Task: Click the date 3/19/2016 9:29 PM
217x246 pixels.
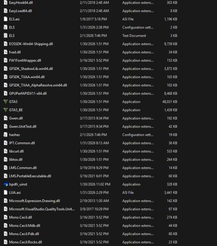Action: [94, 168]
